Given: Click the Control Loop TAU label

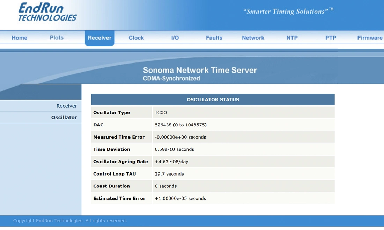Looking at the screenshot, I should coord(115,174).
